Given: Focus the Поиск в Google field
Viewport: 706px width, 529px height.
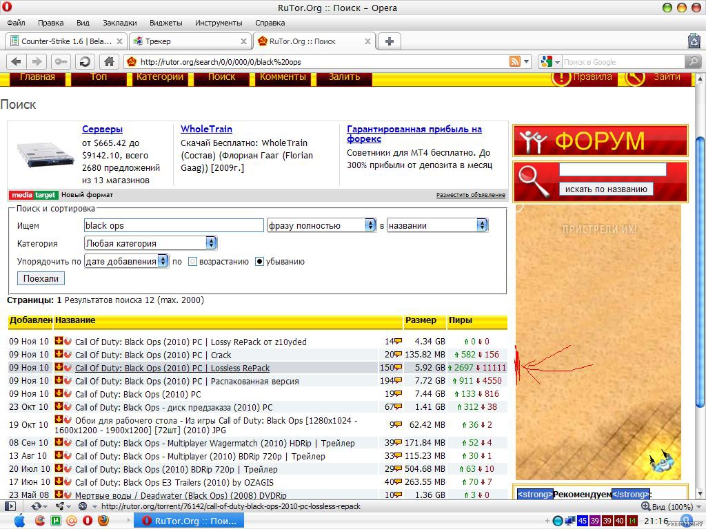Looking at the screenshot, I should [x=623, y=61].
